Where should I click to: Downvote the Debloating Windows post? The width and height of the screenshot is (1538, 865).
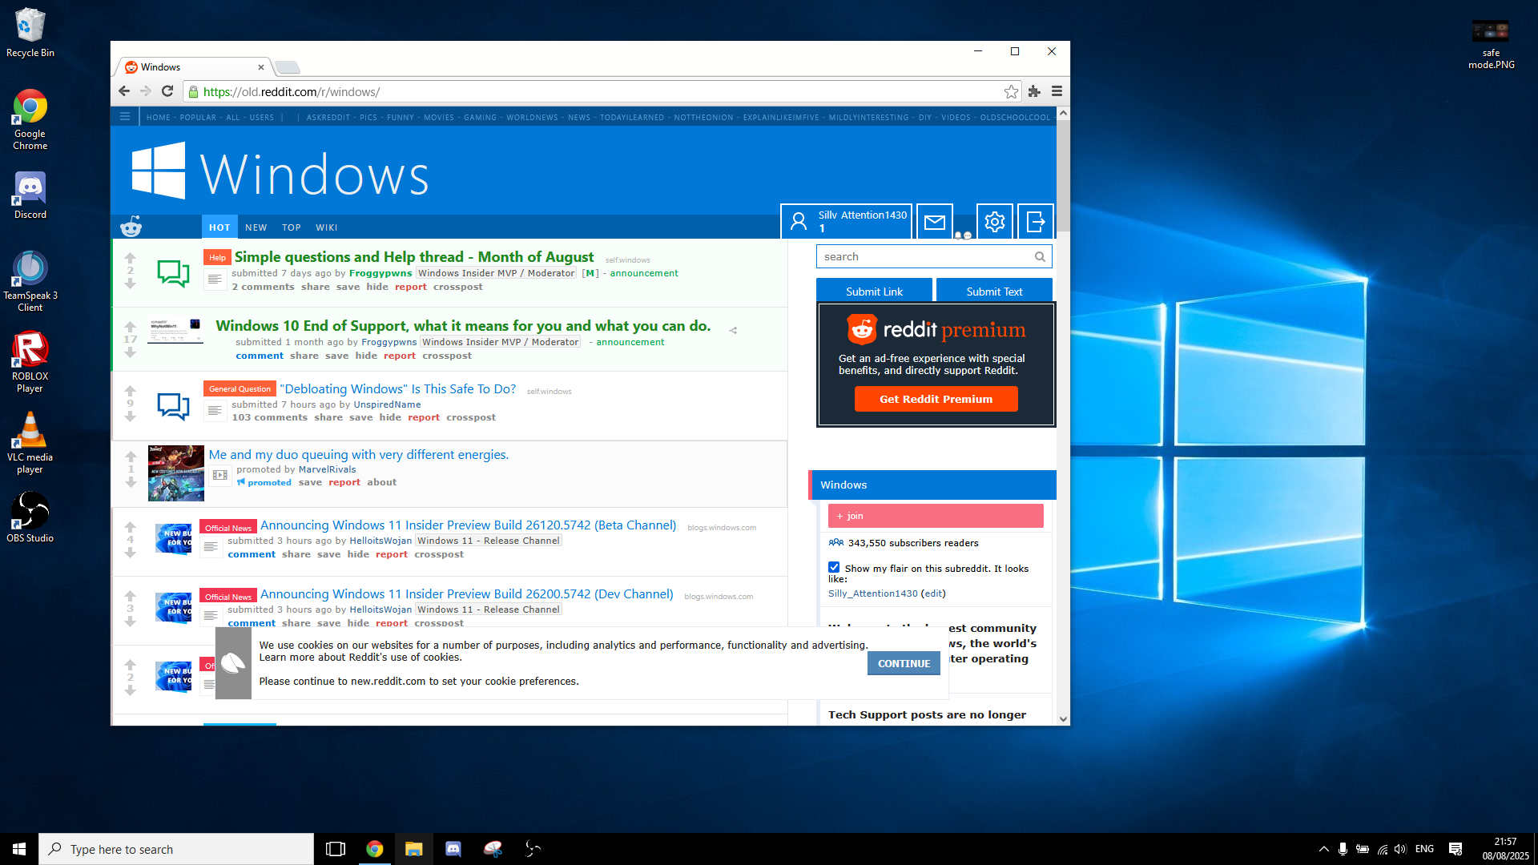131,416
